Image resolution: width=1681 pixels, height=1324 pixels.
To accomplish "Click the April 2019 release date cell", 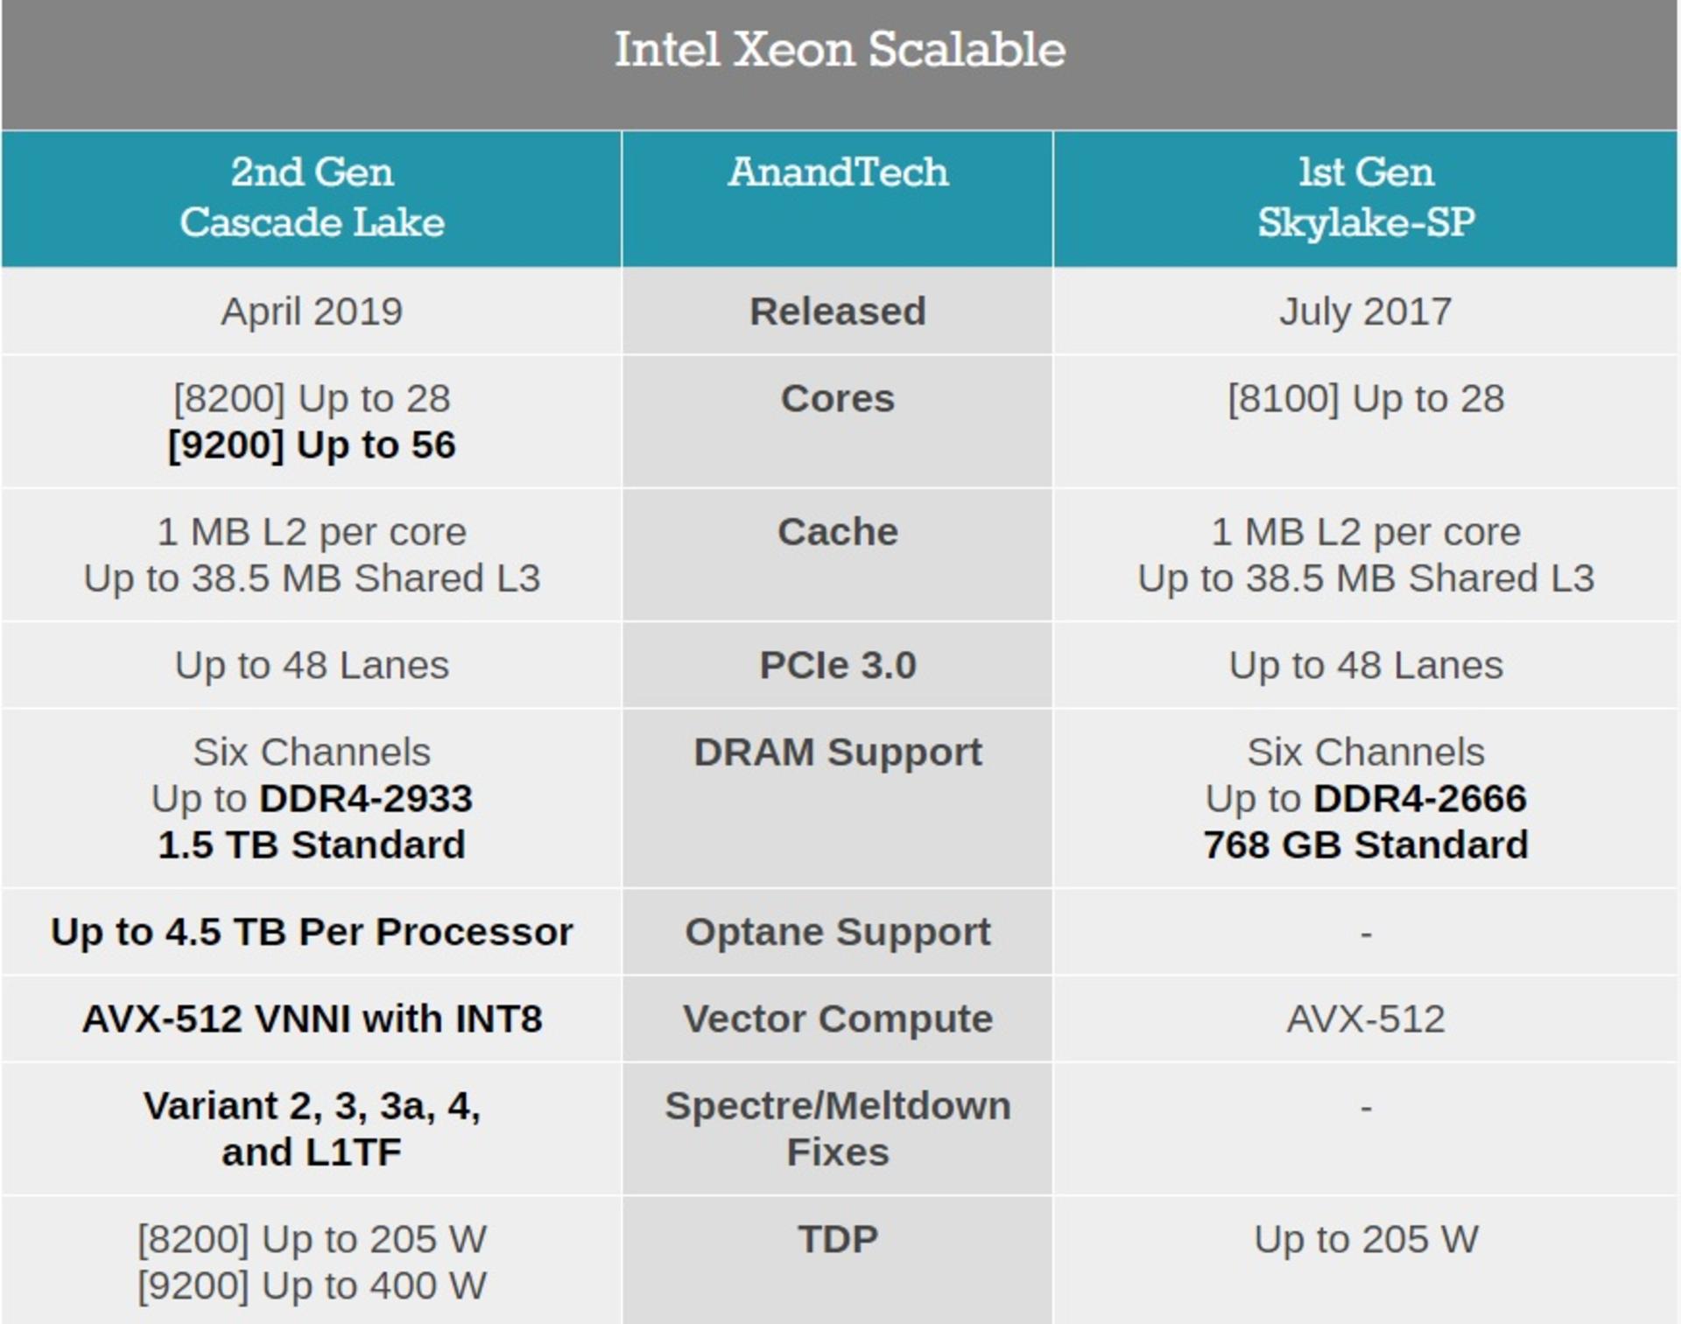I will [312, 312].
